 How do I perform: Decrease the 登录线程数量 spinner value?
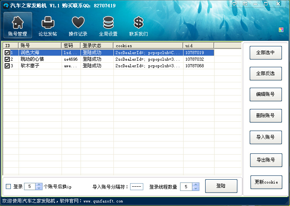[196, 189]
